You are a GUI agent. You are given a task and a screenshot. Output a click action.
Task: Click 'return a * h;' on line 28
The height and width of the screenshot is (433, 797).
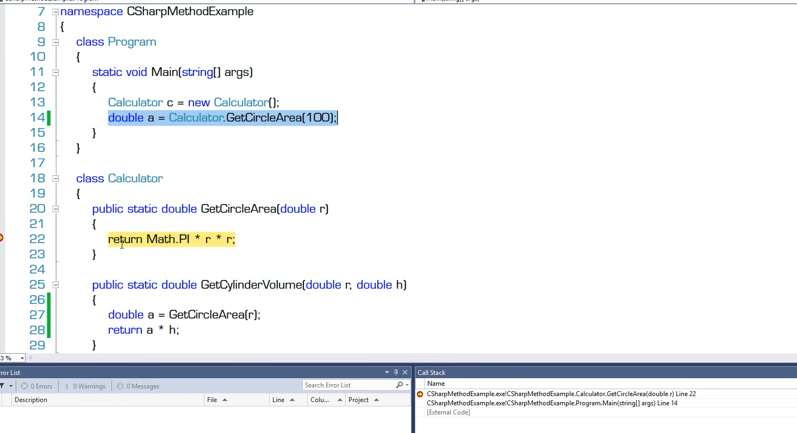144,330
